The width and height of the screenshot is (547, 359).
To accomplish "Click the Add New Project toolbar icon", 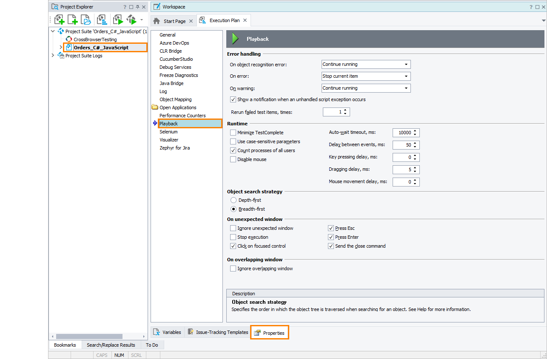I will (60, 20).
